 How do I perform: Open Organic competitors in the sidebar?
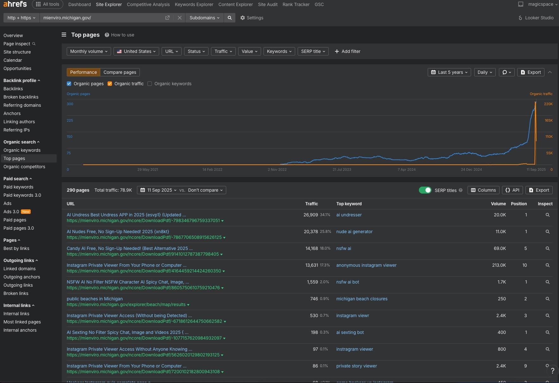tap(24, 167)
